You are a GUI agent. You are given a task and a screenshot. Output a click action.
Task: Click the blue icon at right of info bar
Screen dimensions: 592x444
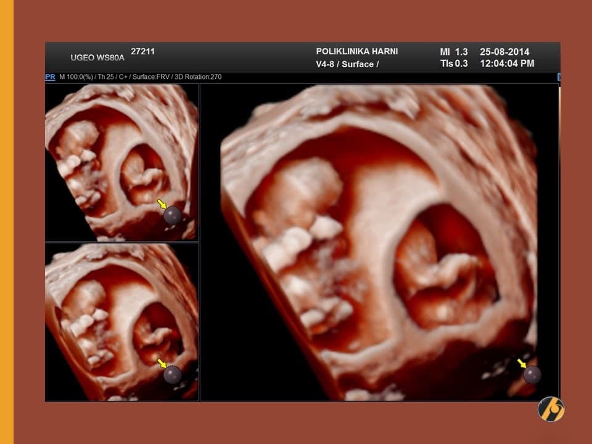pyautogui.click(x=559, y=77)
